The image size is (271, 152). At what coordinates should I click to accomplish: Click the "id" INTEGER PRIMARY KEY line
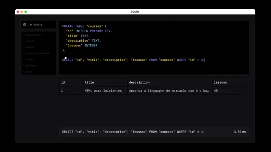(x=89, y=31)
